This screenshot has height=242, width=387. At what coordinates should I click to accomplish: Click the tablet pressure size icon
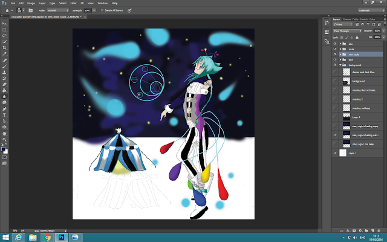(x=129, y=10)
